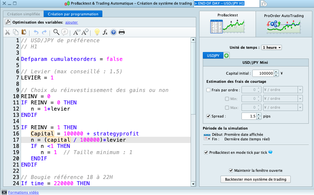This screenshot has width=314, height=195.
Task: Increase editor font size with A+ icon
Action: pos(85,32)
